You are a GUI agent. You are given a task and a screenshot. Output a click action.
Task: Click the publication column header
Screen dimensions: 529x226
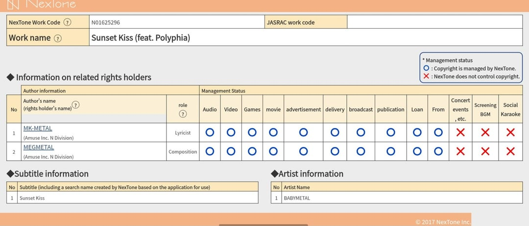coord(390,109)
